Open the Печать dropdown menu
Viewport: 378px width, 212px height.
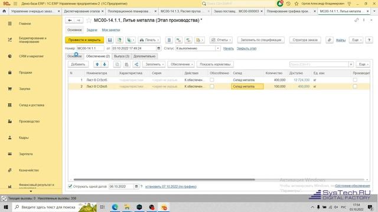[x=149, y=40]
